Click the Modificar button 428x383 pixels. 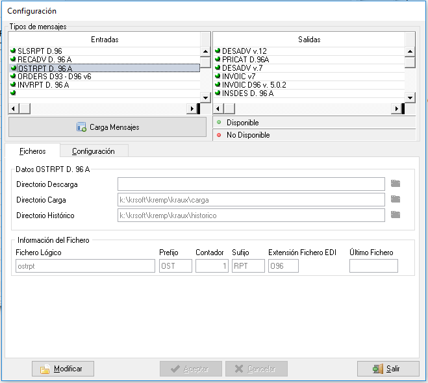coord(63,369)
